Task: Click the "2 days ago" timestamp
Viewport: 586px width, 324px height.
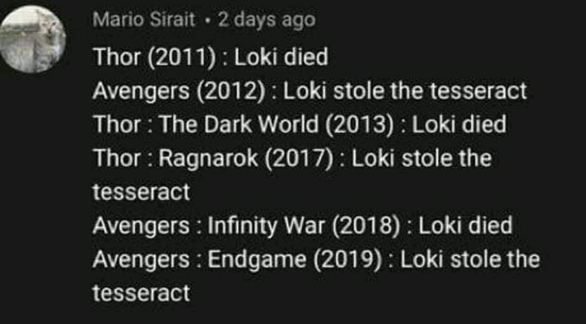Action: coord(266,20)
